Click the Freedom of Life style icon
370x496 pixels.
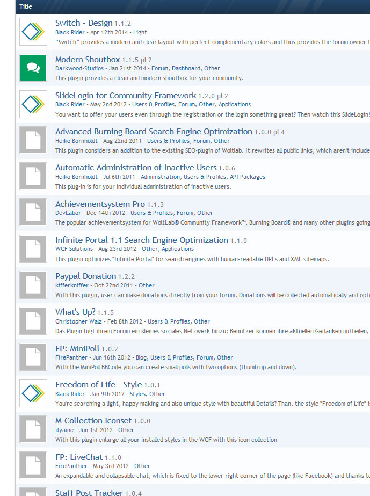point(33,393)
